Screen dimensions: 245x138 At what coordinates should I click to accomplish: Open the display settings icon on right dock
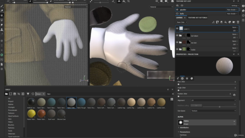(243, 6)
